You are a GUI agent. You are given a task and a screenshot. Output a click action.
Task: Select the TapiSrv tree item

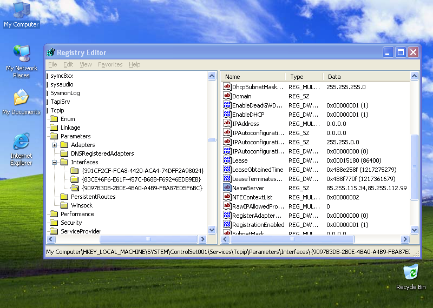click(60, 102)
